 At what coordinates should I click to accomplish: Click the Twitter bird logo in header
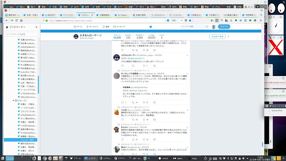(151, 27)
